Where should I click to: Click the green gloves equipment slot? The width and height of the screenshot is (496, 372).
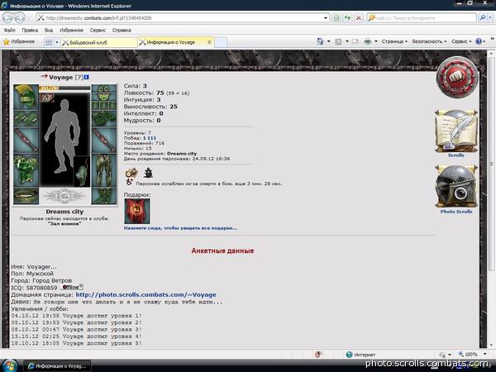coord(104,119)
